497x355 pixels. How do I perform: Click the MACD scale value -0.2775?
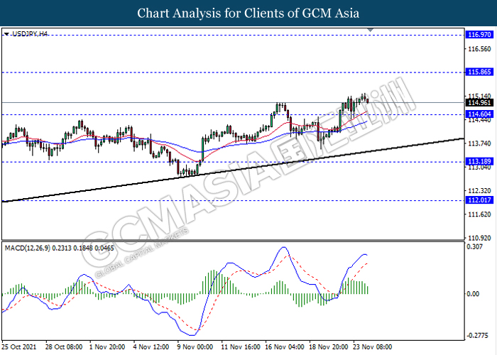pyautogui.click(x=478, y=336)
